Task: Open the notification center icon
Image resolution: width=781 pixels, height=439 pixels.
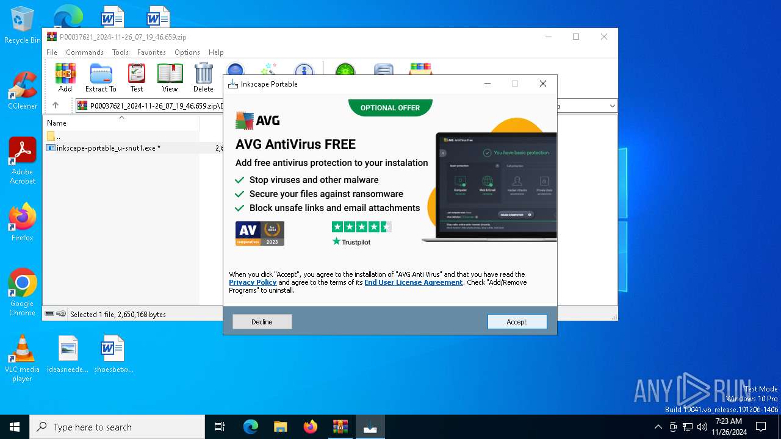Action: point(761,427)
